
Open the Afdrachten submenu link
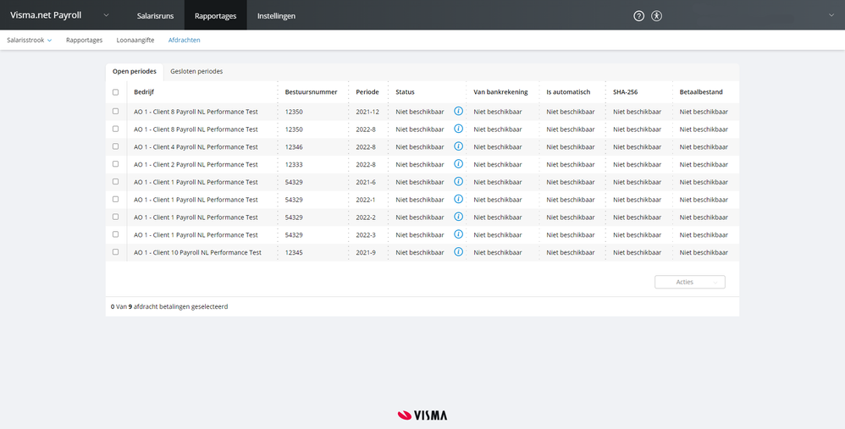point(185,40)
